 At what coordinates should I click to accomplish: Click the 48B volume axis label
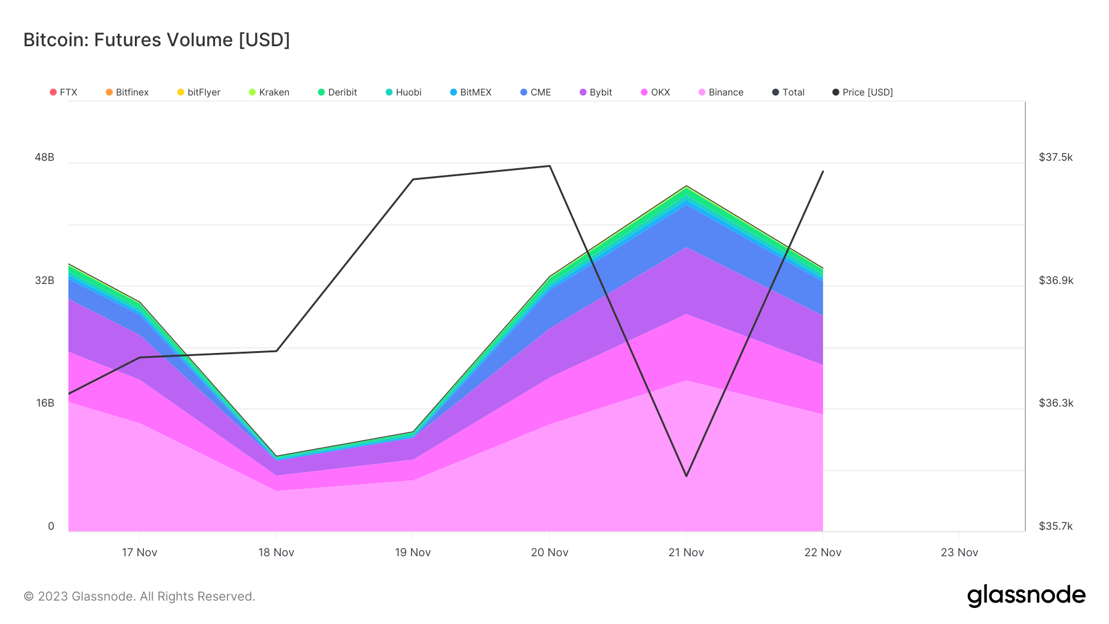[44, 158]
